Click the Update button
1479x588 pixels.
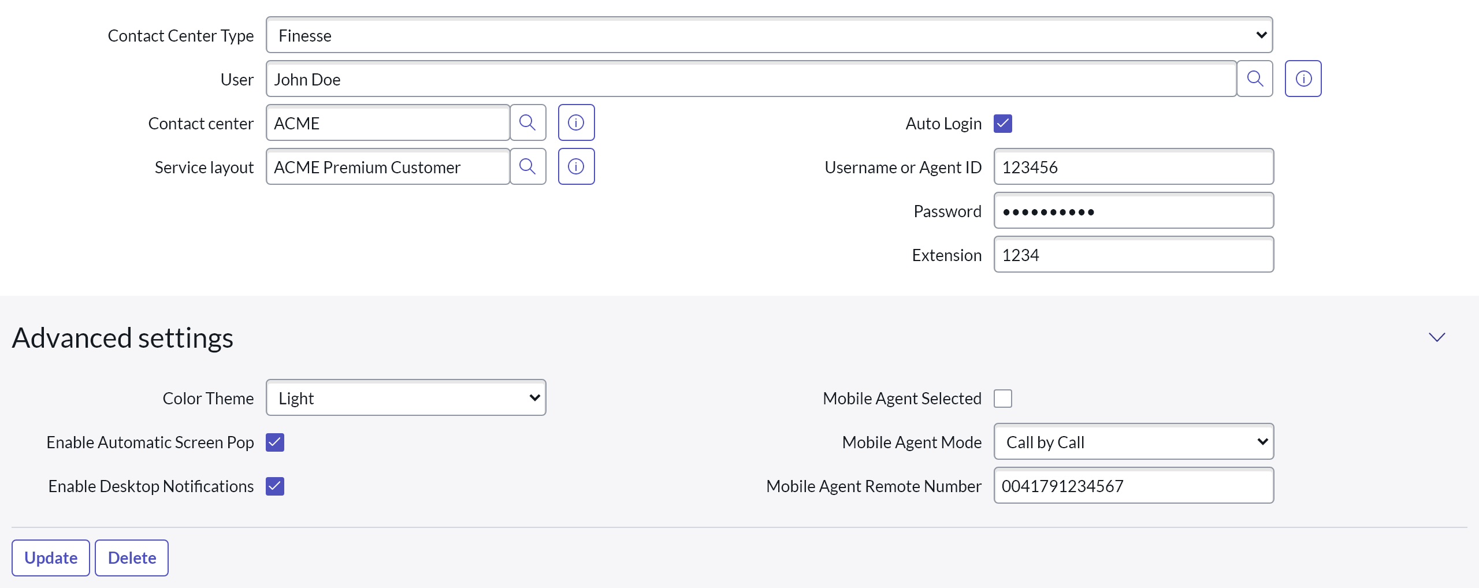coord(51,558)
